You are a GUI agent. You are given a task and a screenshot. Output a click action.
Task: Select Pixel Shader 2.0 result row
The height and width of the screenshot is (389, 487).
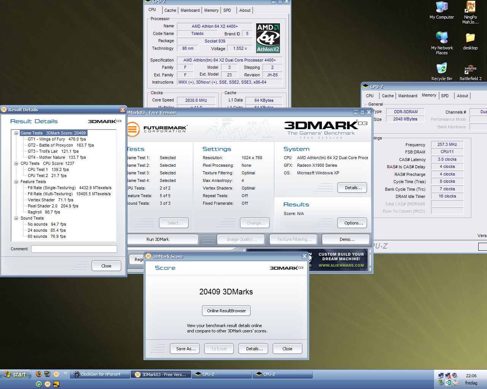(53, 206)
